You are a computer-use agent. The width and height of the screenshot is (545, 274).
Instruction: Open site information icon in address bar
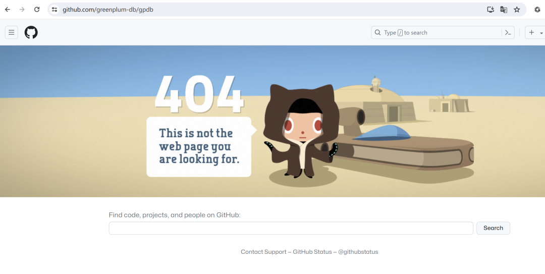(54, 10)
